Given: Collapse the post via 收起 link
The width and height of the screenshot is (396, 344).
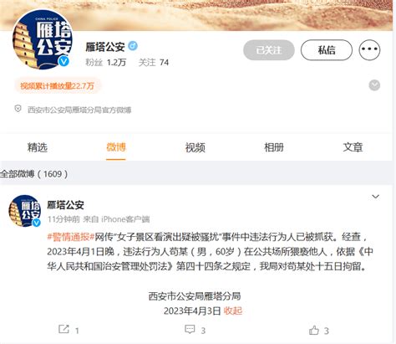Looking at the screenshot, I should [x=233, y=311].
